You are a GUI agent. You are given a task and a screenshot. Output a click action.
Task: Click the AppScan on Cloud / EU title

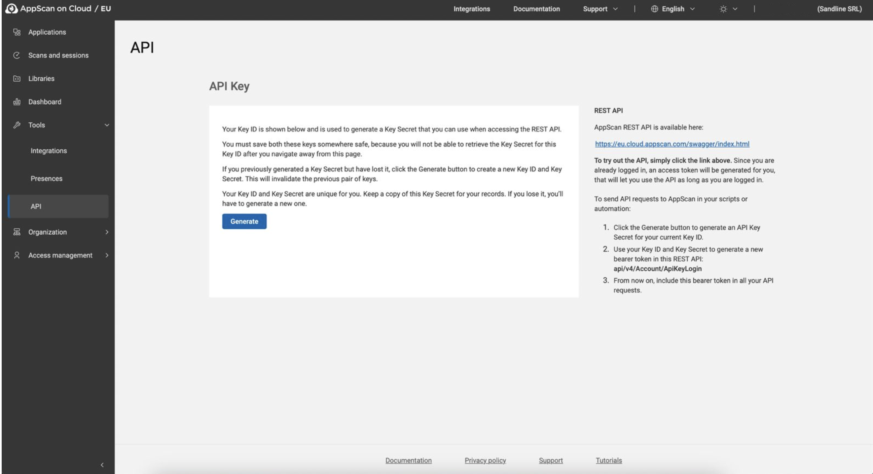click(x=65, y=9)
